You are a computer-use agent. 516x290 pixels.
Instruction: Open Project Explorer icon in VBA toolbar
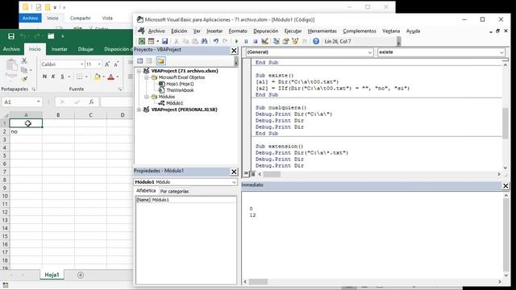coord(276,41)
